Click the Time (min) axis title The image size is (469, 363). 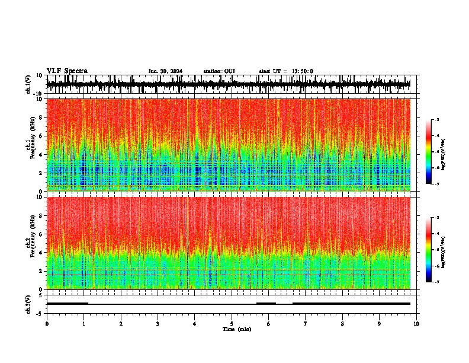237,329
